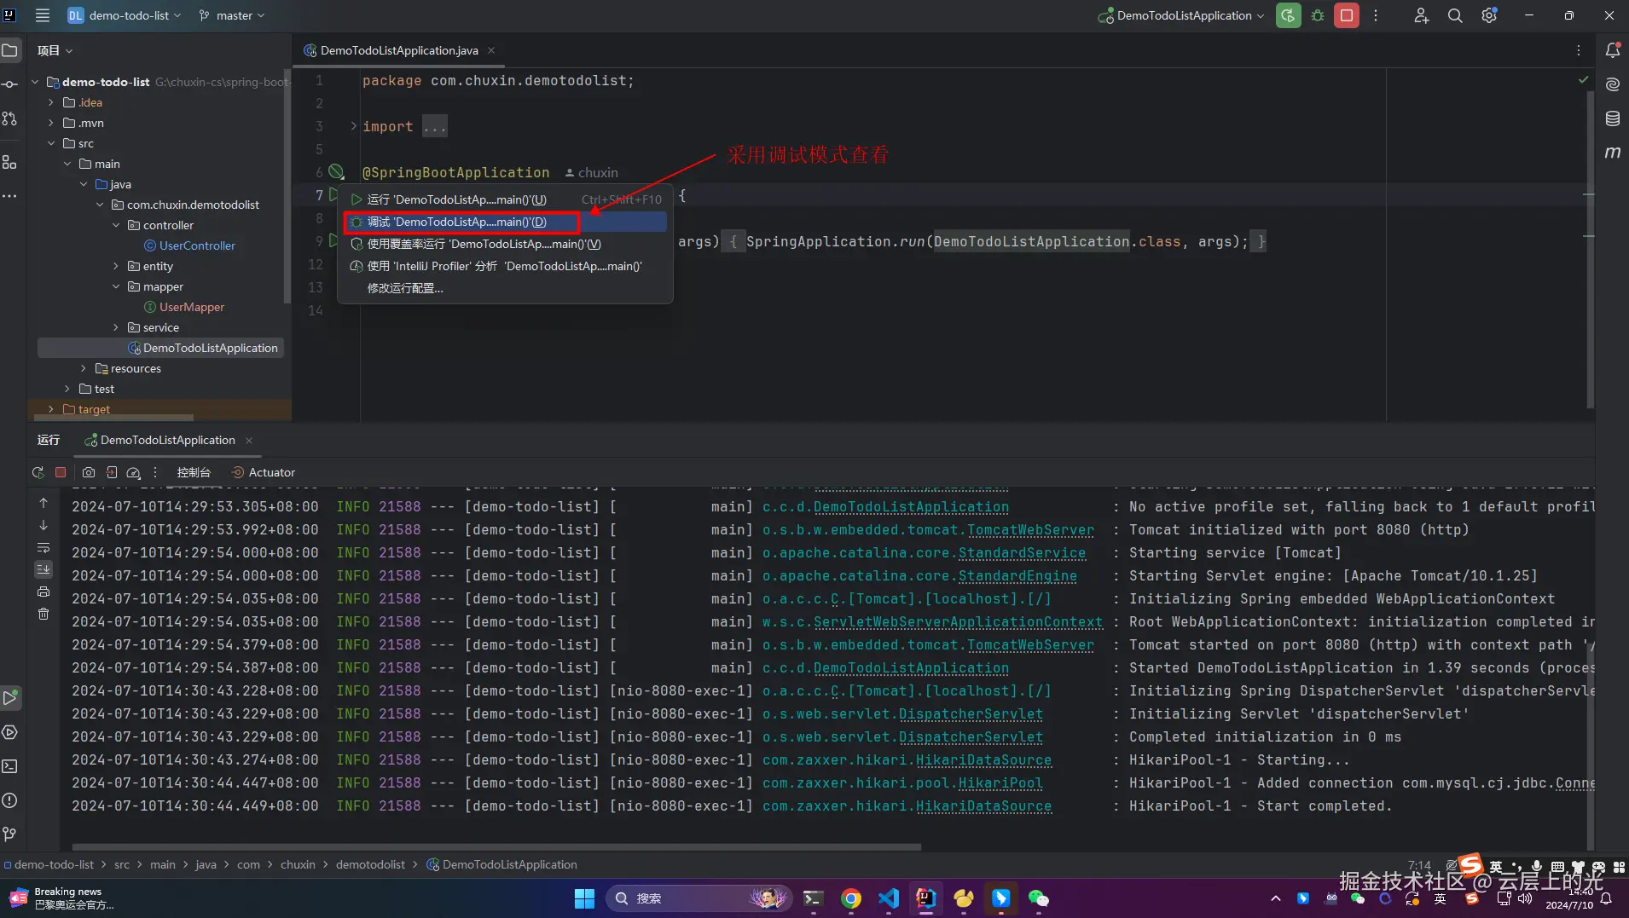The height and width of the screenshot is (918, 1629).
Task: Open the Problems tool window
Action: [9, 800]
